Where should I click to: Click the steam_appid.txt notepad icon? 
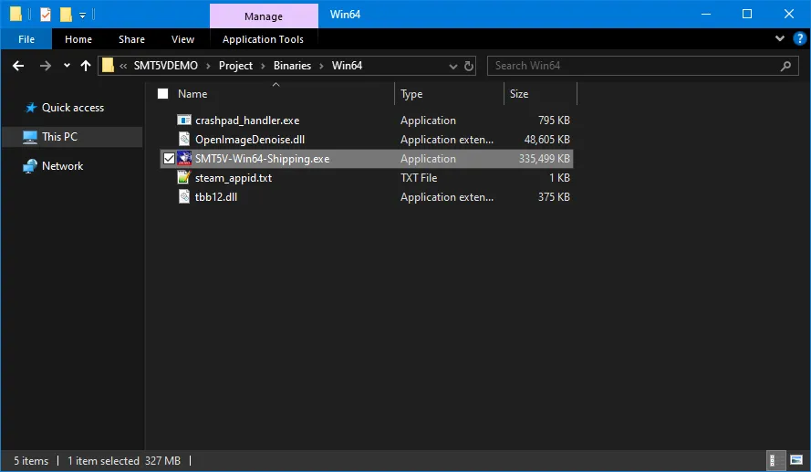click(x=183, y=177)
